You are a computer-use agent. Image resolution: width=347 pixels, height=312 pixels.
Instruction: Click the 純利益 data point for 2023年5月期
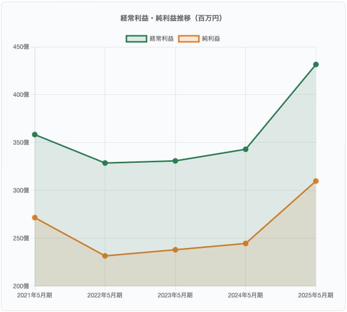click(175, 249)
